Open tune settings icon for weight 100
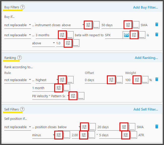Viewport: 164px width, 145px height. [137, 80]
